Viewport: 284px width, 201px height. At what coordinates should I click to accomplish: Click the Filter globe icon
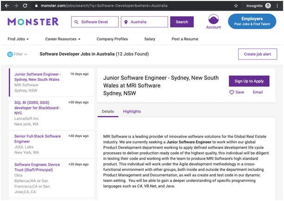pyautogui.click(x=10, y=54)
